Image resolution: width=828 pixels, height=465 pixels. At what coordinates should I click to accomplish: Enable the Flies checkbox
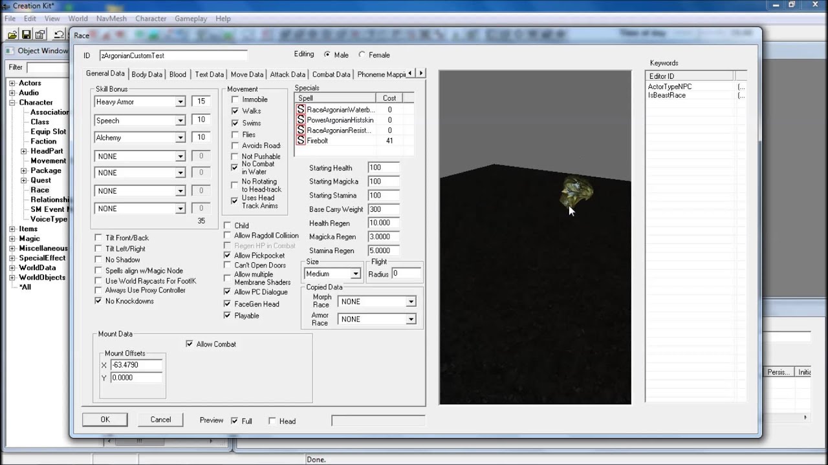pos(235,134)
